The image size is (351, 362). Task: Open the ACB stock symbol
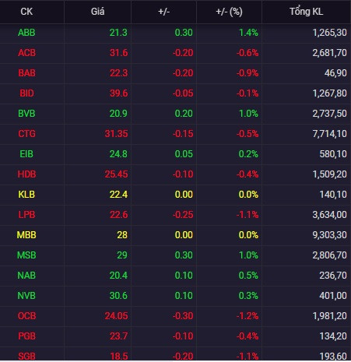(26, 53)
